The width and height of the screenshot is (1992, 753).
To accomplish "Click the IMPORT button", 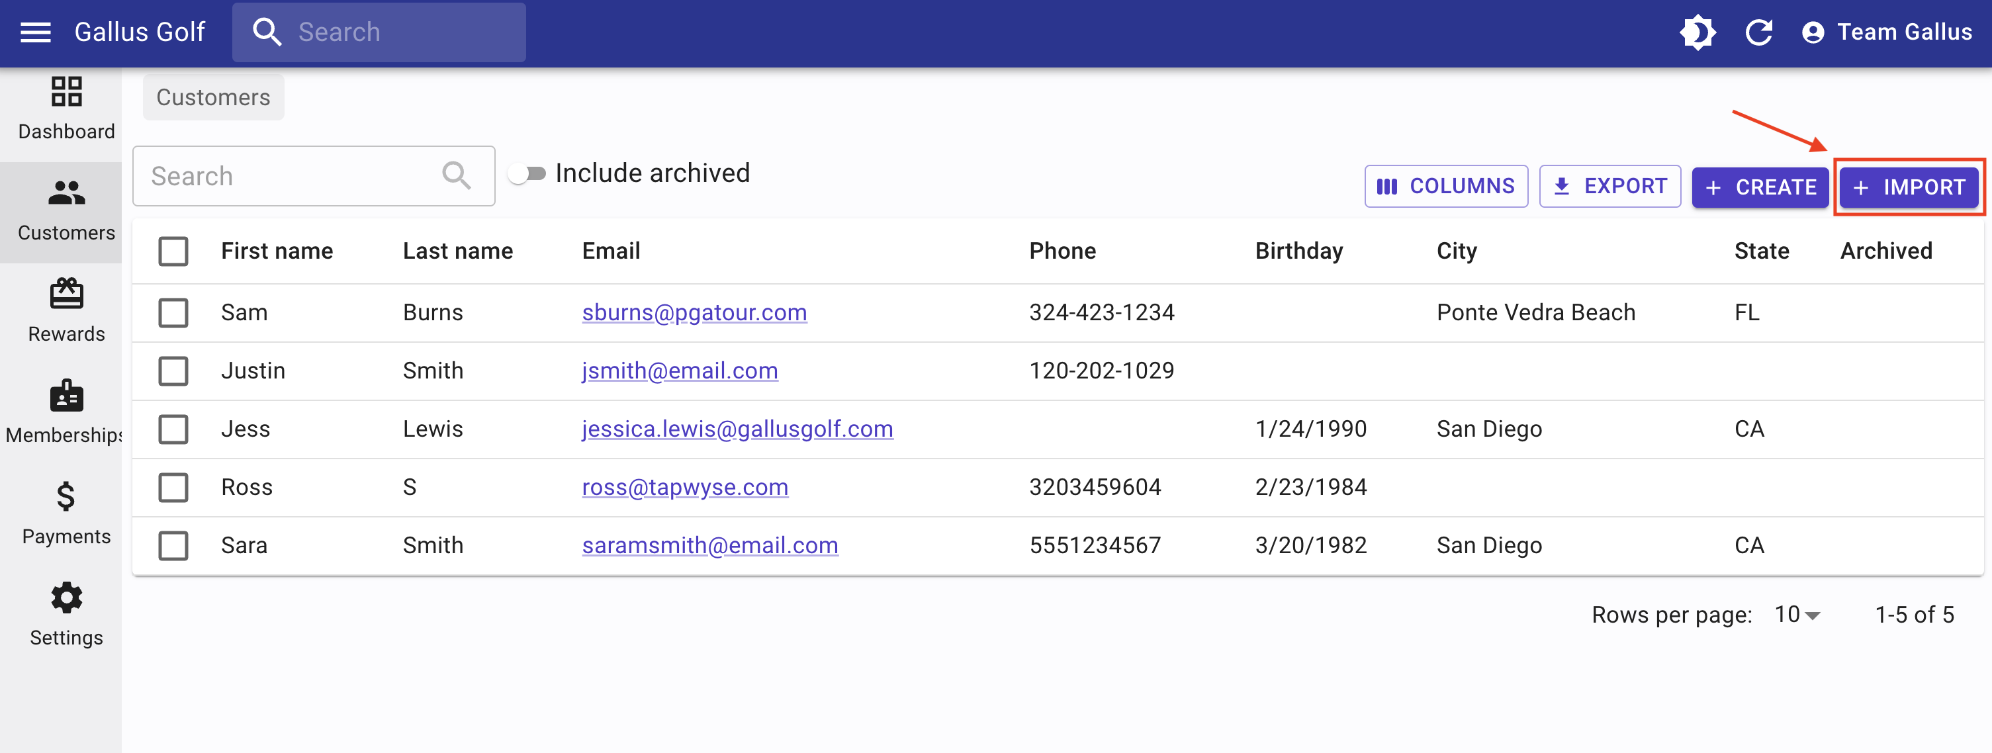I will (x=1909, y=187).
